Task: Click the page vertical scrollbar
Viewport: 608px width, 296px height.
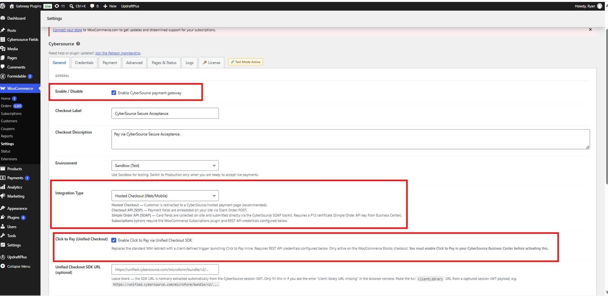Action: coord(606,107)
